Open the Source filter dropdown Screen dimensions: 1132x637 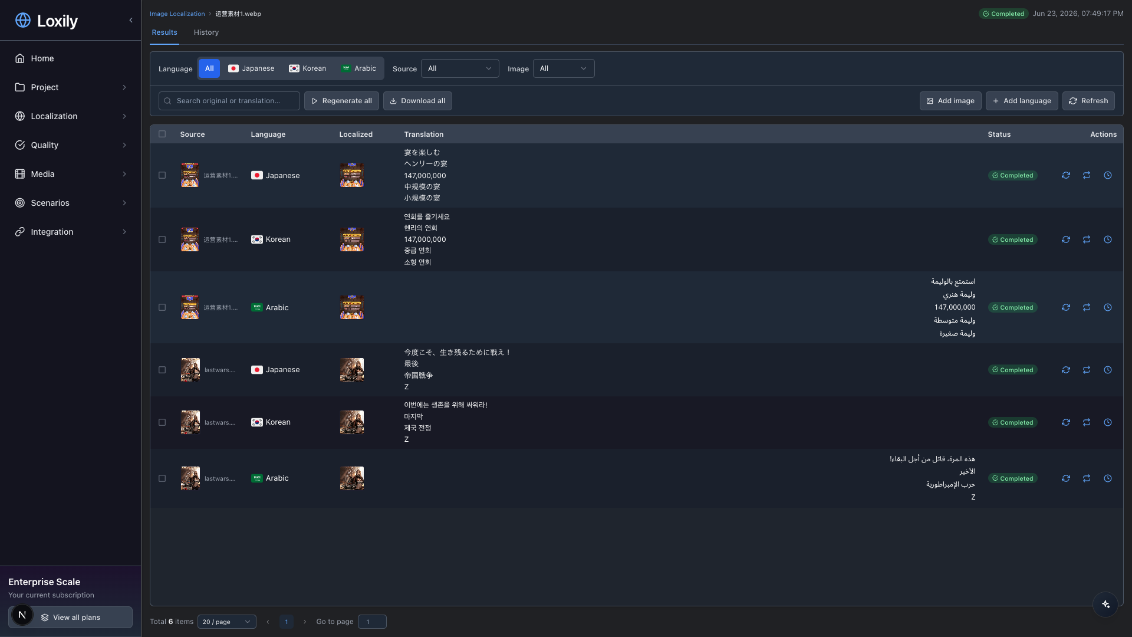(460, 68)
